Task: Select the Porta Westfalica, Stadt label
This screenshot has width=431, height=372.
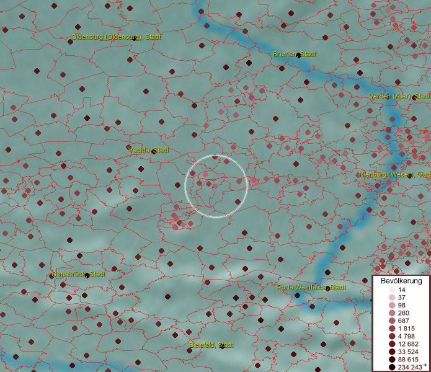Action: tap(311, 288)
